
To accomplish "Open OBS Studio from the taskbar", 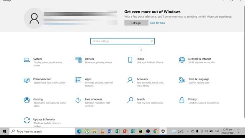I will (148, 131).
